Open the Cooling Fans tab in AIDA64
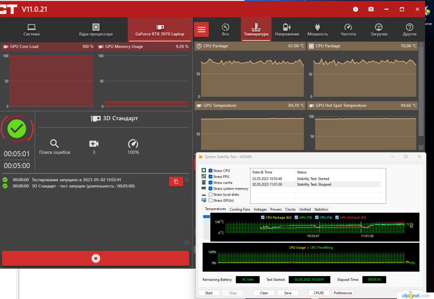This screenshot has width=434, height=299. click(x=240, y=209)
